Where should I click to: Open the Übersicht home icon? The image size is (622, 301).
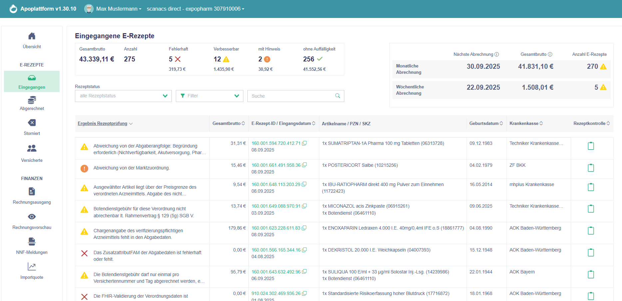point(32,36)
